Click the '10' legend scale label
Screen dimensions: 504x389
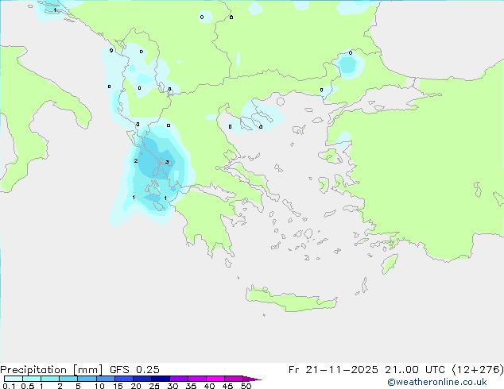tap(99, 386)
